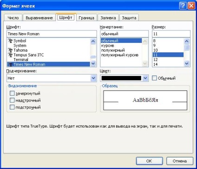Viewport: 197px width, 169px height.
Task: Confirm with the OK button
Action: coord(149,161)
